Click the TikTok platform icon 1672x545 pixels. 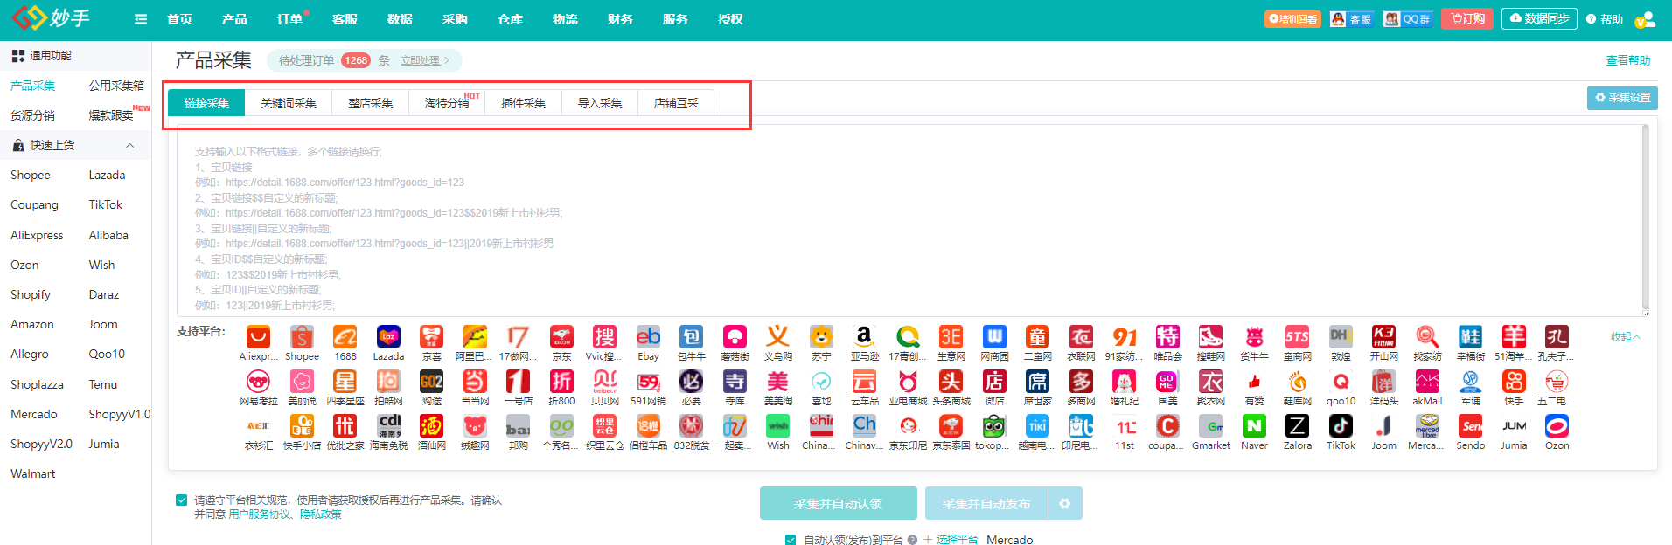tap(1341, 426)
